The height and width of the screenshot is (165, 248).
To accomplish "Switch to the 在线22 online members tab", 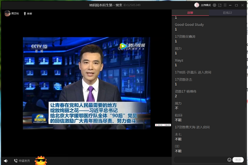I will (x=227, y=13).
